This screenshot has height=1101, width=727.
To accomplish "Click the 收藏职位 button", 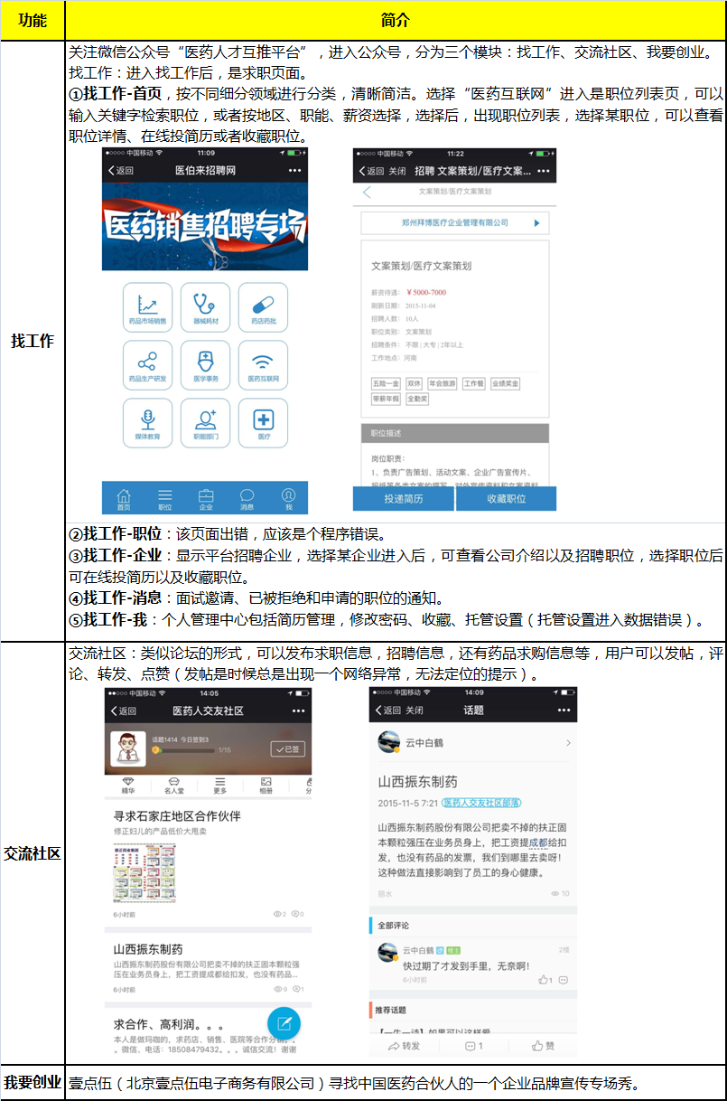I will pyautogui.click(x=506, y=499).
